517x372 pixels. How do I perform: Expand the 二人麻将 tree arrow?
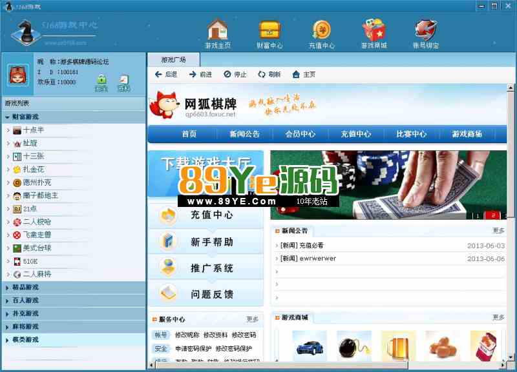[x=8, y=274]
